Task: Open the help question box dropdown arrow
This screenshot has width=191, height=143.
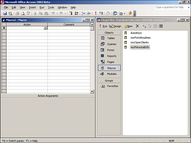Action: [189, 7]
